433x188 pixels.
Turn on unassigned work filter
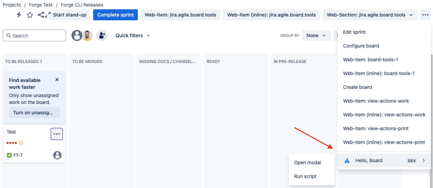pos(34,113)
